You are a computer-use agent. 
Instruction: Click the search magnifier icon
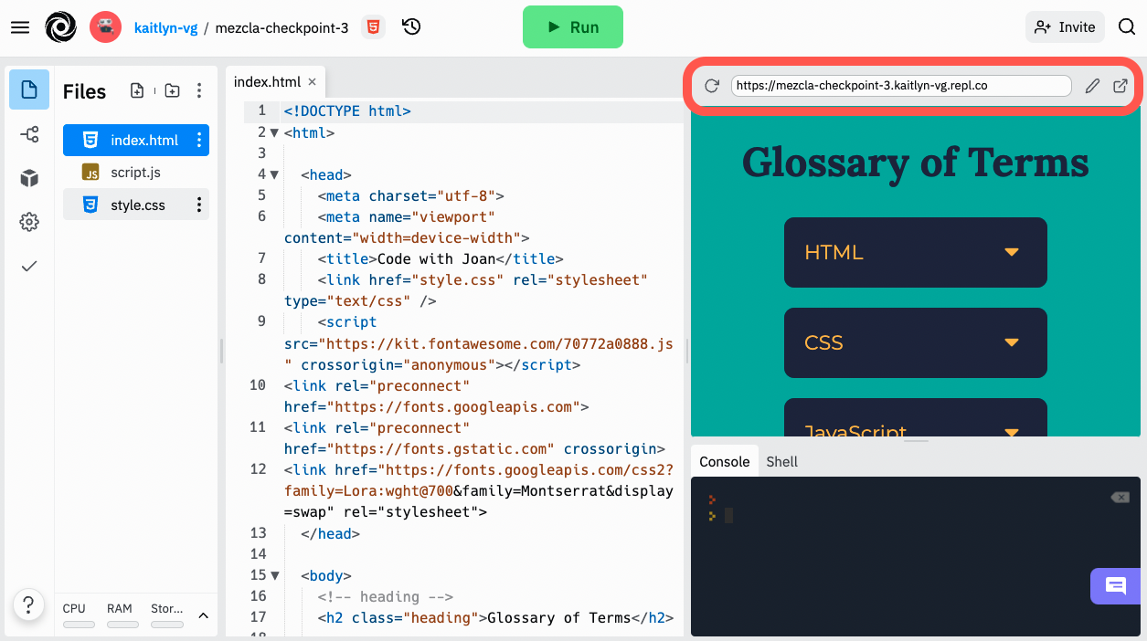click(x=1126, y=27)
